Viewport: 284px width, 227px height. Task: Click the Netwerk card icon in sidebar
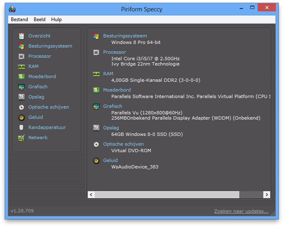coord(21,138)
